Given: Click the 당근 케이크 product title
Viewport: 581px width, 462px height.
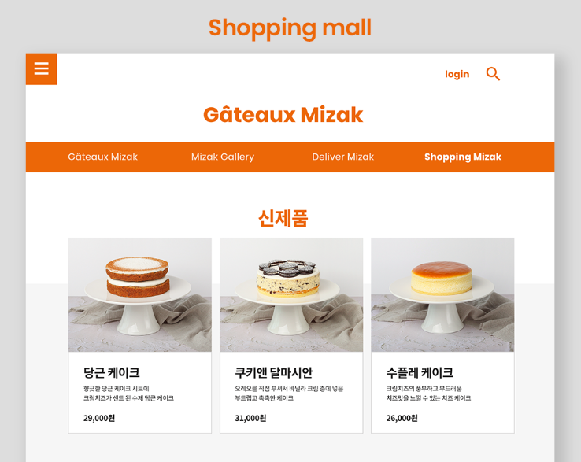Looking at the screenshot, I should point(112,372).
